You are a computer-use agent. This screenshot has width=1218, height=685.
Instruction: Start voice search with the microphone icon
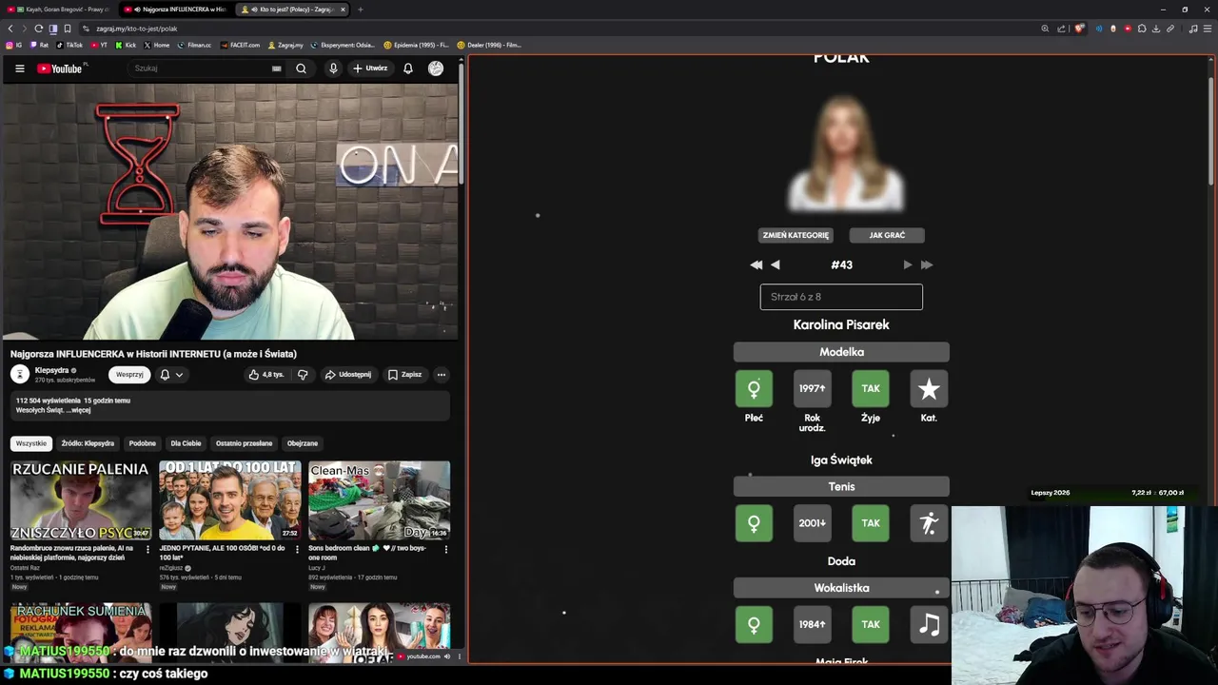(x=333, y=68)
